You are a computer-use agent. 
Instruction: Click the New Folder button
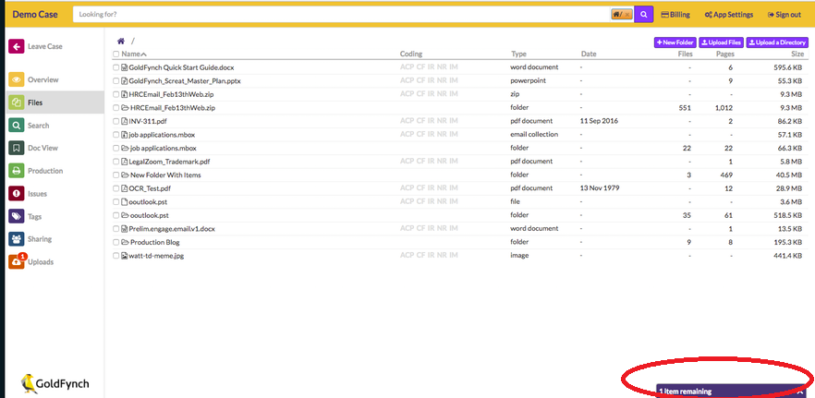click(675, 42)
